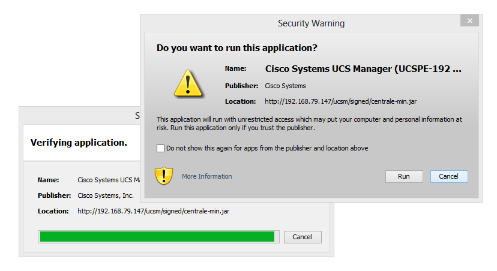
Task: Cancel the Security Warning prompt
Action: click(448, 176)
